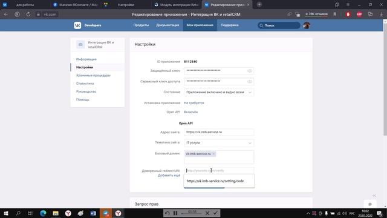
Task: Cancel recording with the X icon
Action: pyautogui.click(x=207, y=213)
